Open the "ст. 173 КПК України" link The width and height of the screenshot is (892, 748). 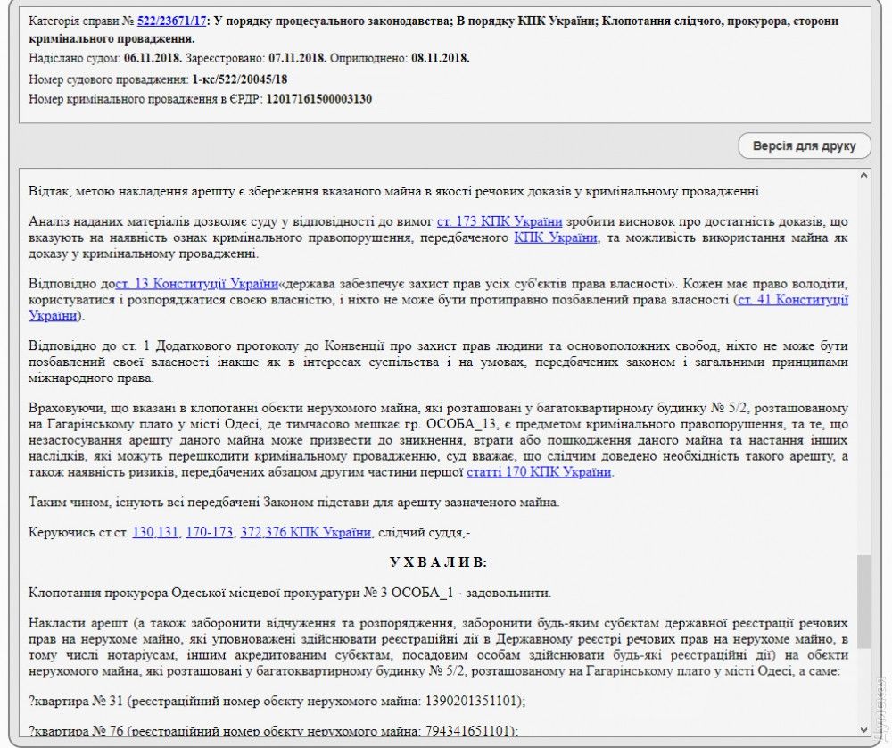[500, 220]
